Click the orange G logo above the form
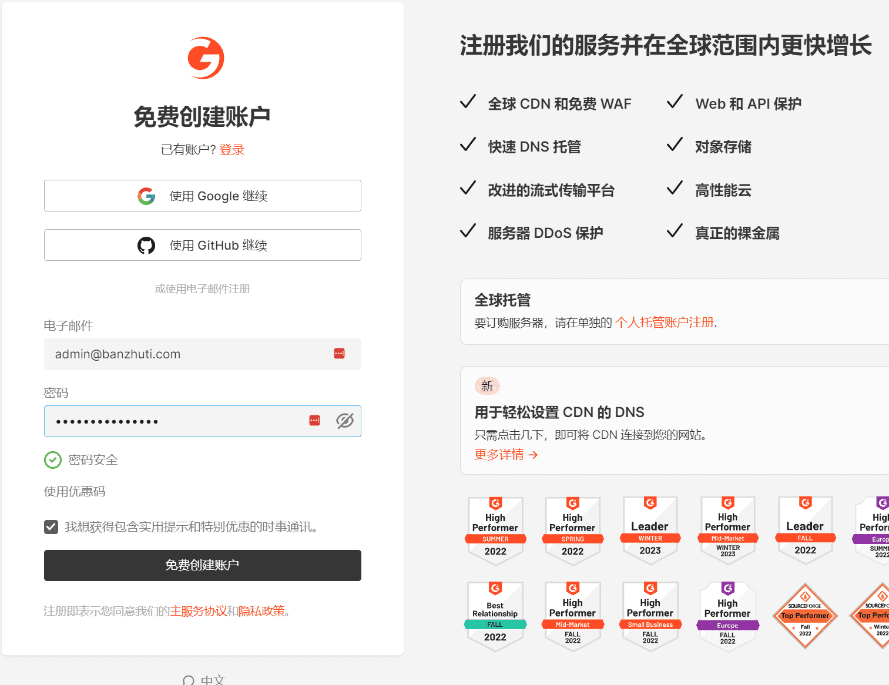Viewport: 889px width, 685px height. pos(206,58)
